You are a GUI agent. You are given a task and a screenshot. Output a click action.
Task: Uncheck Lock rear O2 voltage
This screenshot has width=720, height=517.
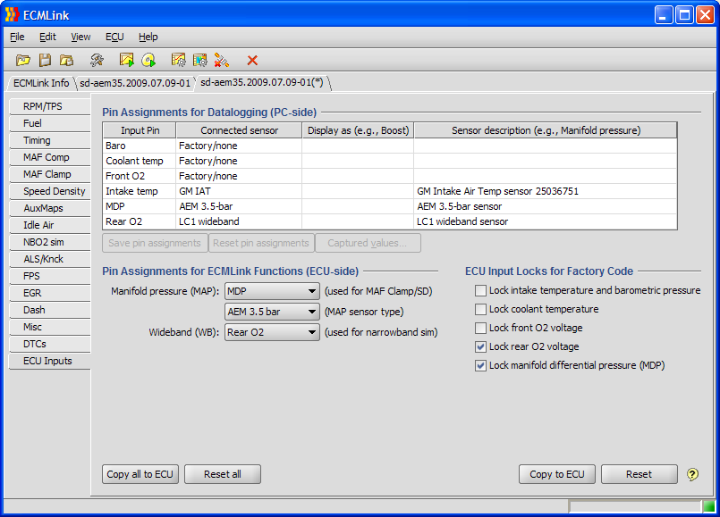[x=481, y=346]
